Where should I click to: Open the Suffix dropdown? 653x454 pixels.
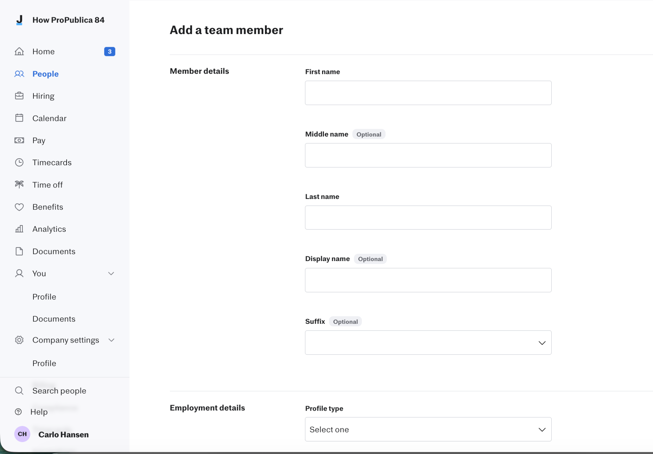click(x=428, y=343)
